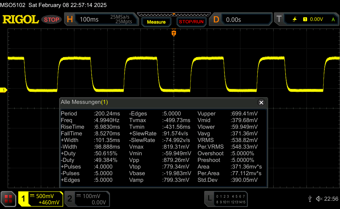
Task: Select the Tvmax -499.73ms measurement
Action: click(x=160, y=120)
